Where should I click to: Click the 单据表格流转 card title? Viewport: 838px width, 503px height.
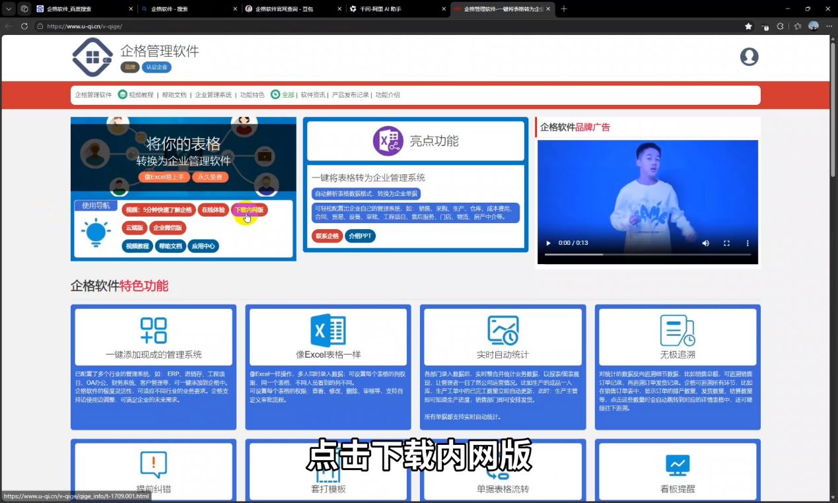pyautogui.click(x=503, y=489)
